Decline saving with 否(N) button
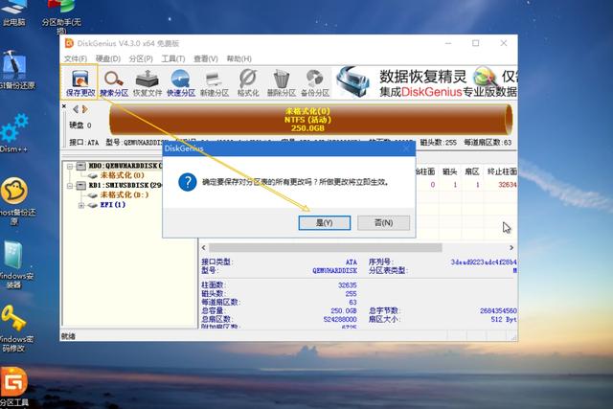Image resolution: width=613 pixels, height=409 pixels. pos(383,223)
